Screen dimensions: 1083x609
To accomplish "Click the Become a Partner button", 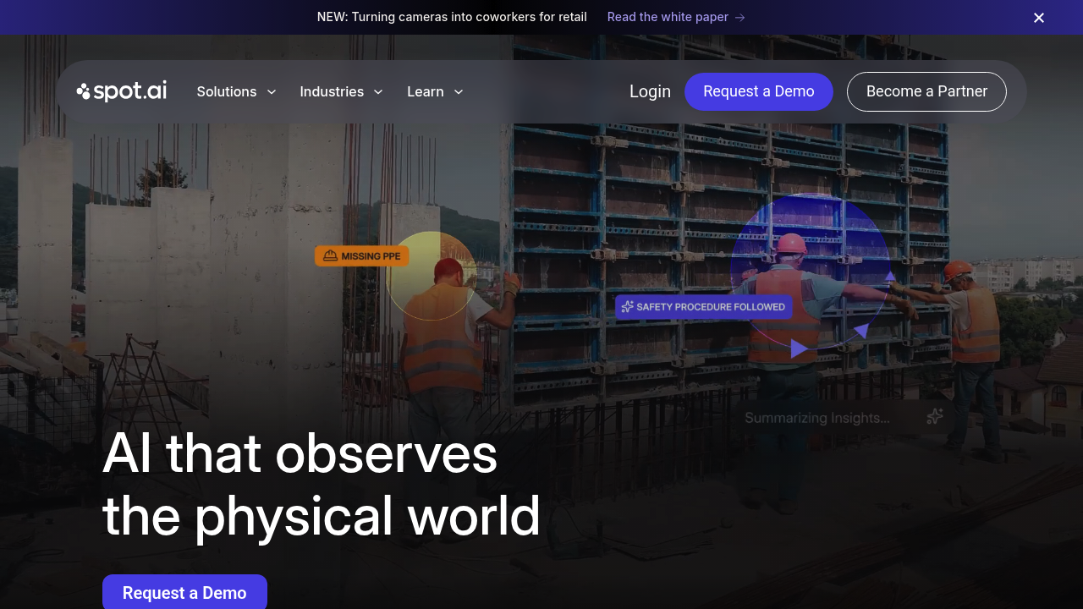I will [x=926, y=91].
